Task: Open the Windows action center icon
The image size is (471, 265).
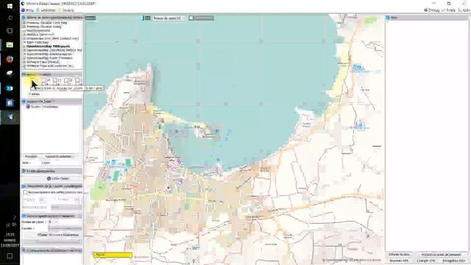Action: [10, 256]
